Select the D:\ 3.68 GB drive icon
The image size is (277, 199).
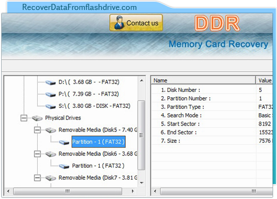(50, 82)
